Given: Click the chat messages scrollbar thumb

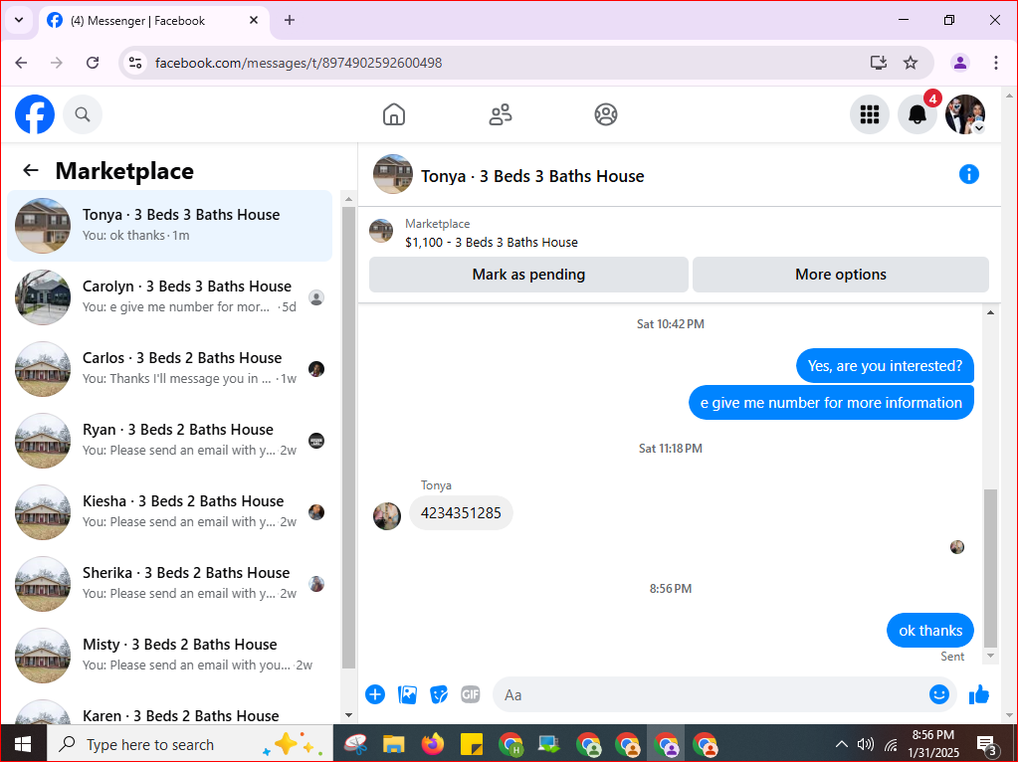Looking at the screenshot, I should [990, 568].
